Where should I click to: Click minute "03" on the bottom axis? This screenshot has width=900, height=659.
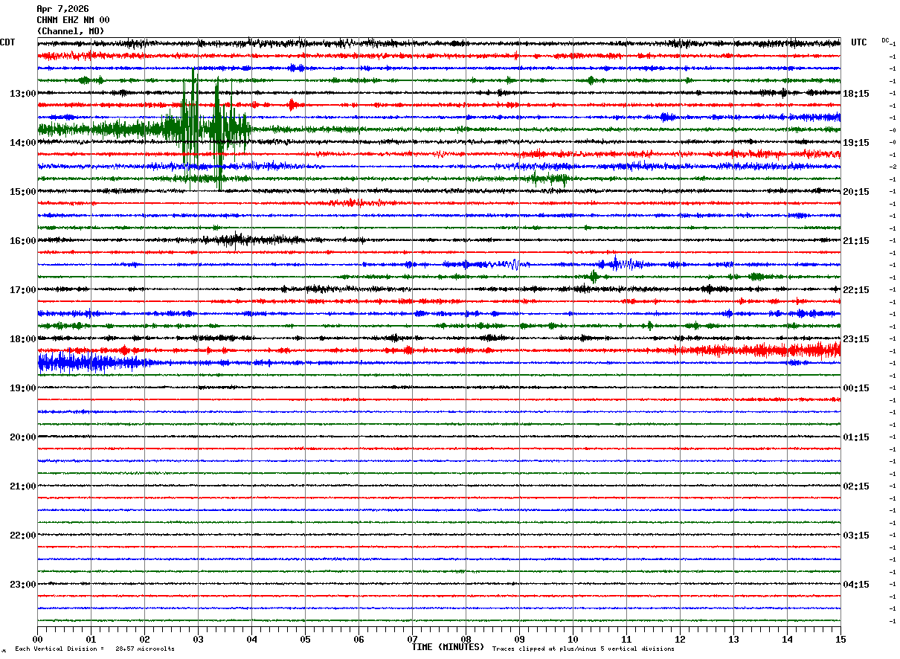[198, 639]
